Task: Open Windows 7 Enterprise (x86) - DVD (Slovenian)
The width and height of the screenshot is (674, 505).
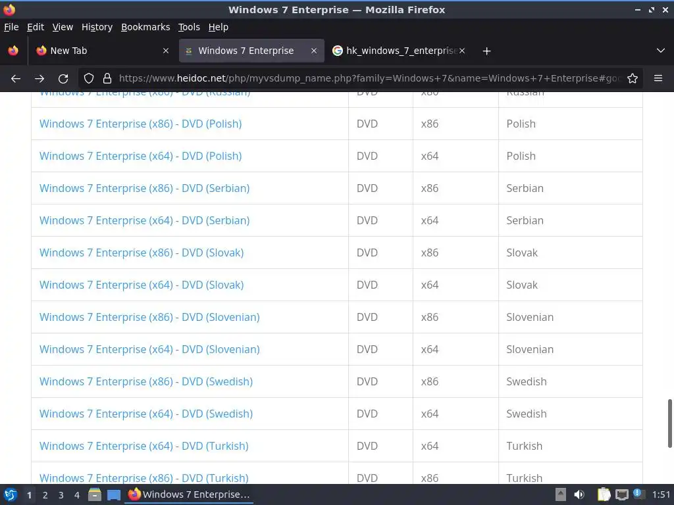Action: (149, 317)
